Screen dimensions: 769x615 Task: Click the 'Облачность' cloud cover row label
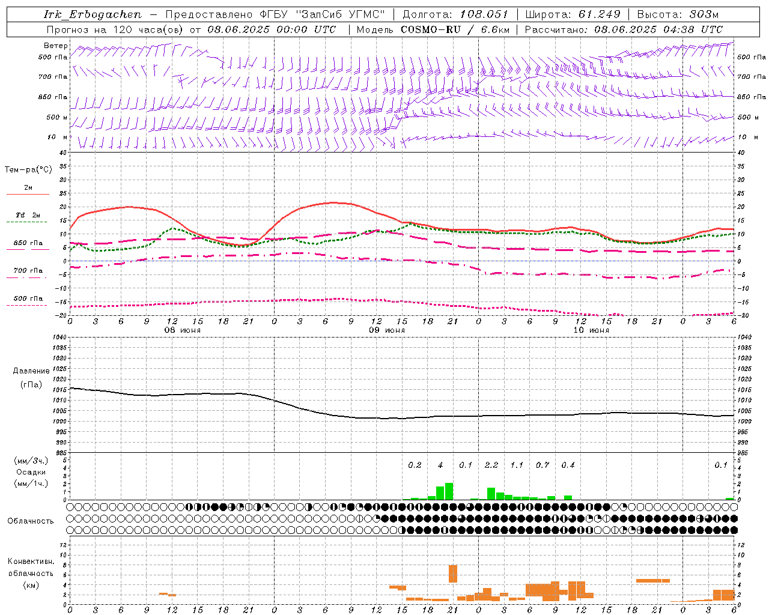(x=31, y=521)
